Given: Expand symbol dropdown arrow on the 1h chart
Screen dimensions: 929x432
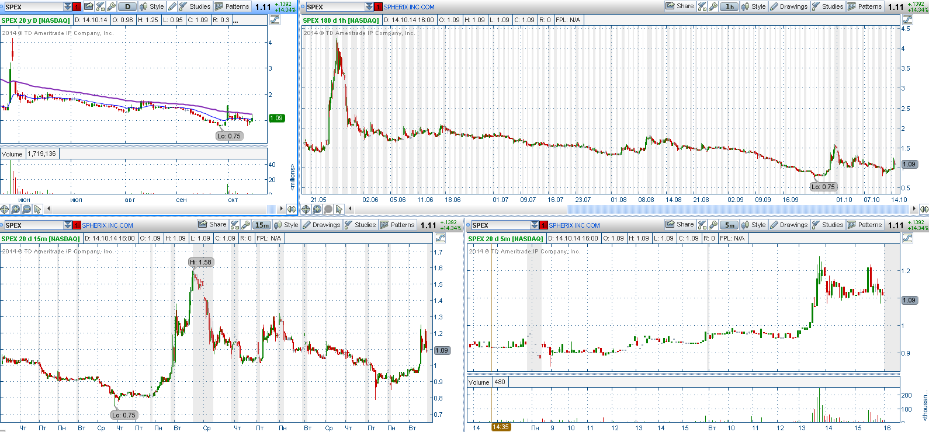Looking at the screenshot, I should (369, 7).
